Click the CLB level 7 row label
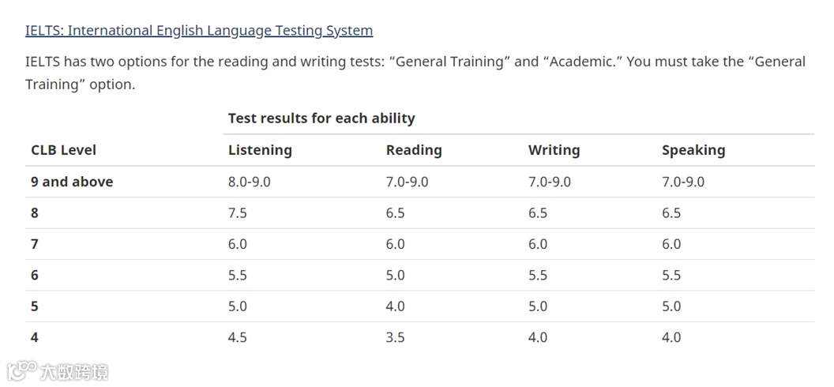The image size is (834, 387). (35, 244)
